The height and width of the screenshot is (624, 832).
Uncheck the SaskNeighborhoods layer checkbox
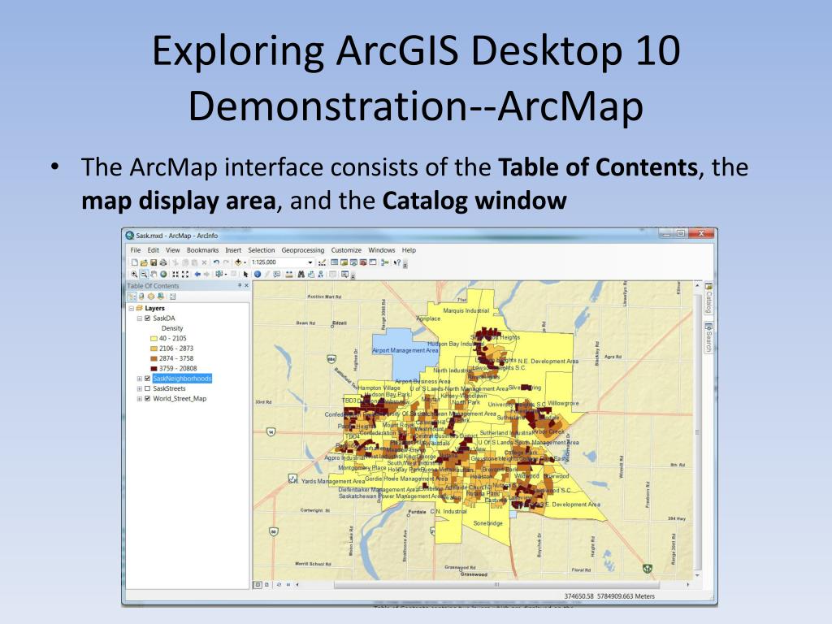148,379
